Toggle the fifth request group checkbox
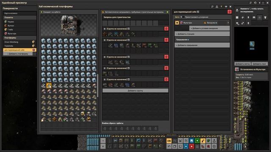Viewport: 271px width, 152px height. click(x=105, y=79)
